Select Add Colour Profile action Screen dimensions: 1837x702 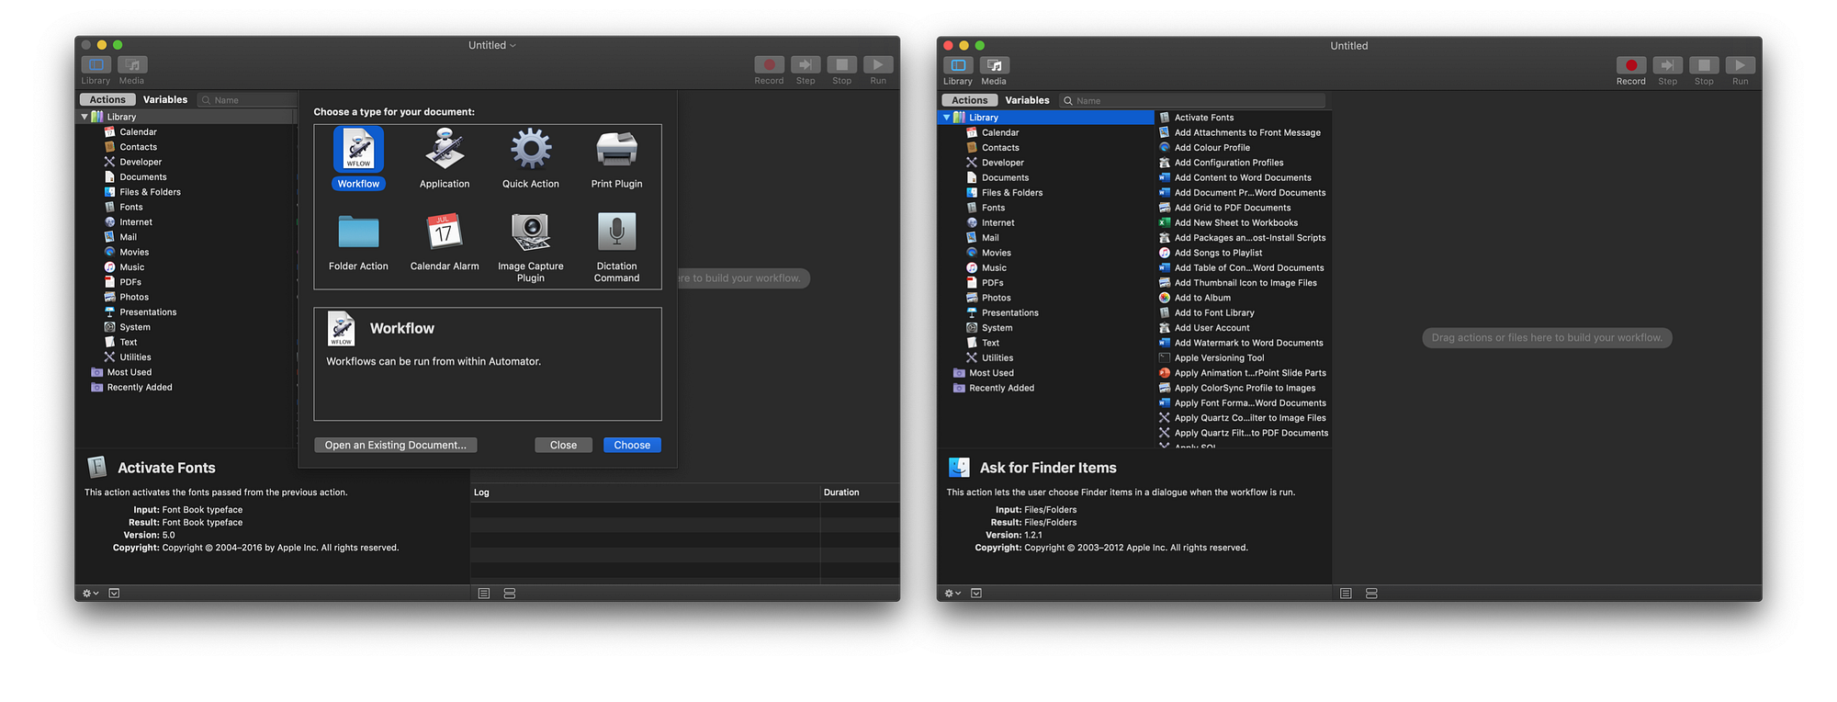pyautogui.click(x=1212, y=147)
